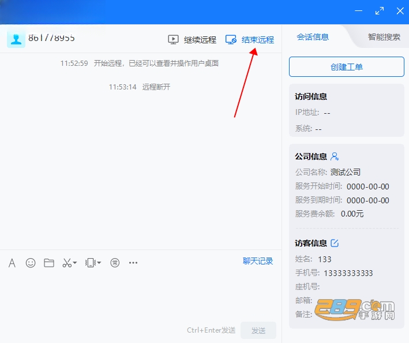Click the 发送 send button

pos(258,330)
